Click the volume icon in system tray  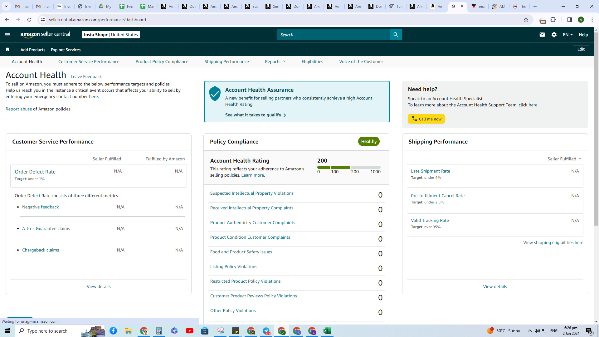[537, 331]
